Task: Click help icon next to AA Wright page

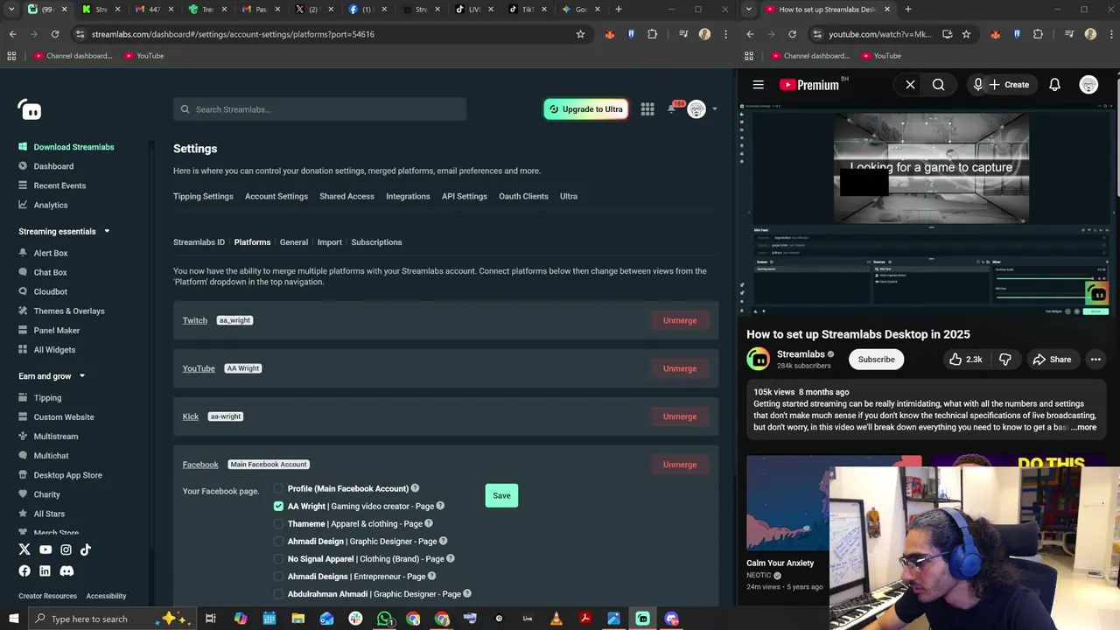Action: click(440, 506)
